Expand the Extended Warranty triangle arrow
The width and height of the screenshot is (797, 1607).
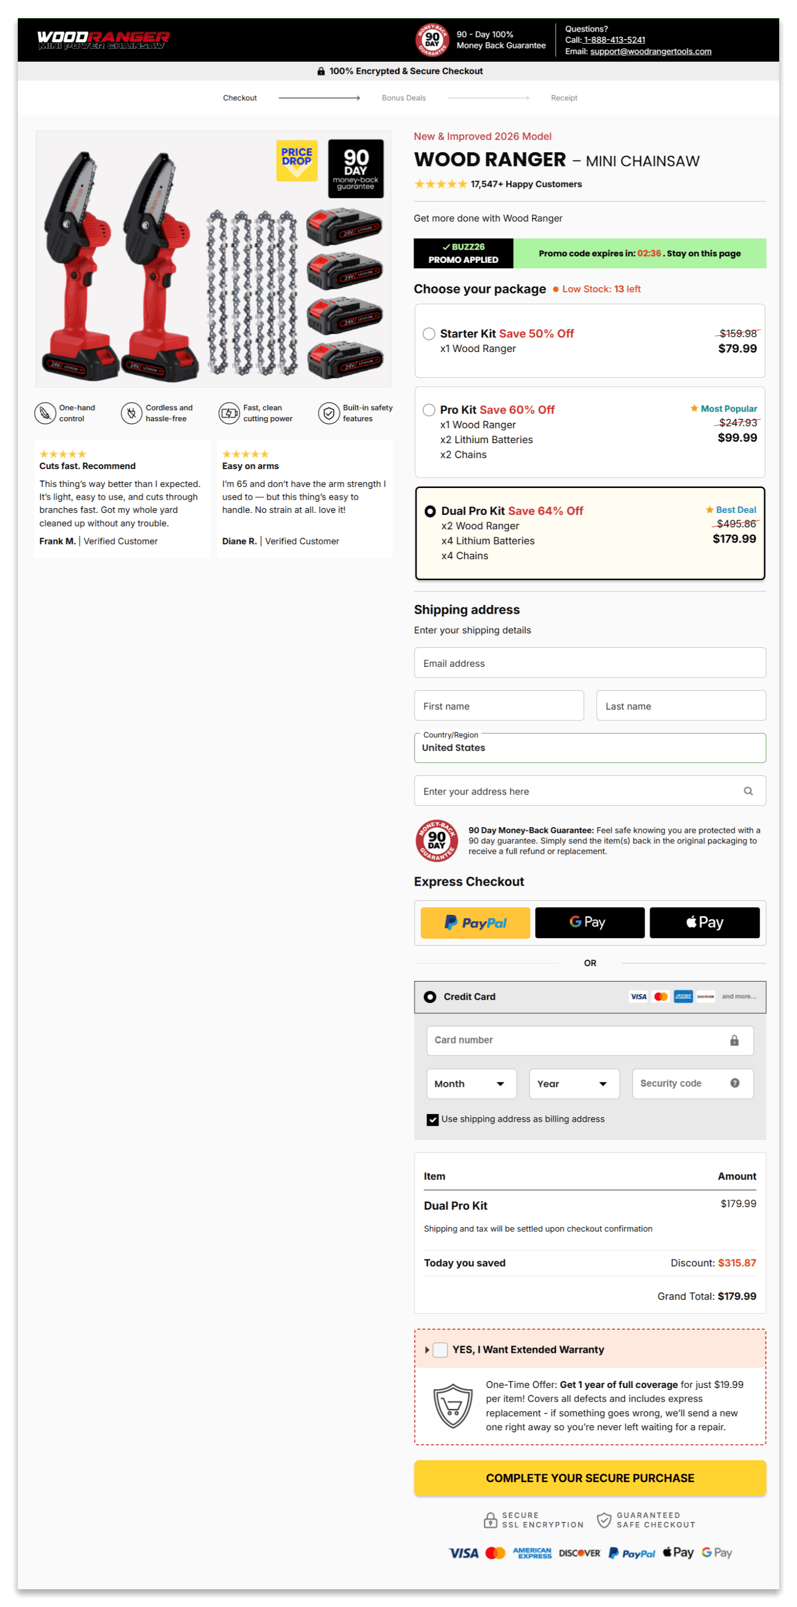(427, 1349)
